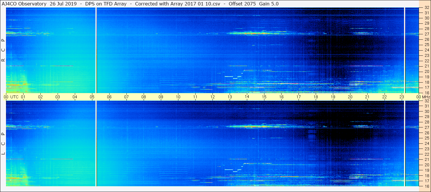Viewport: 431px width, 192px height.
Task: Click the RCP panel vertical axis label
Action: click(3, 50)
